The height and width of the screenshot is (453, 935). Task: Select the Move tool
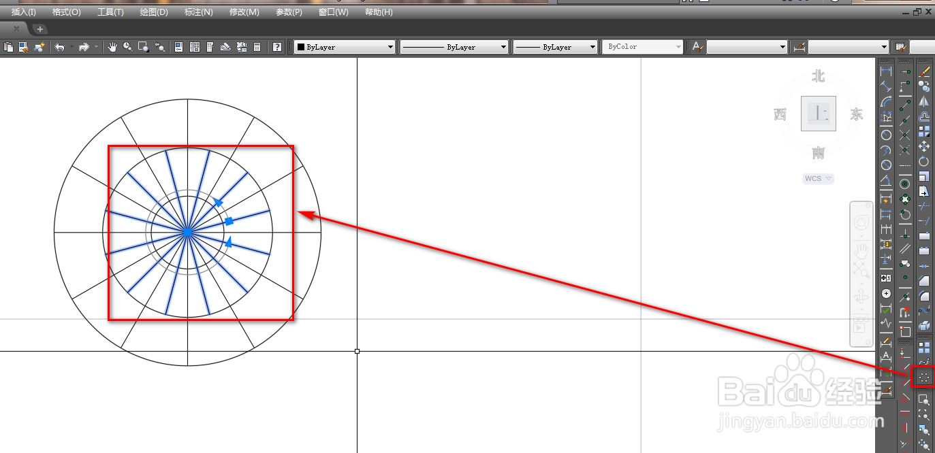[x=924, y=146]
